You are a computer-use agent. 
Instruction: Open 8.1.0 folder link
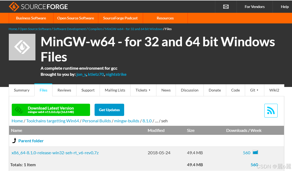click(x=147, y=121)
